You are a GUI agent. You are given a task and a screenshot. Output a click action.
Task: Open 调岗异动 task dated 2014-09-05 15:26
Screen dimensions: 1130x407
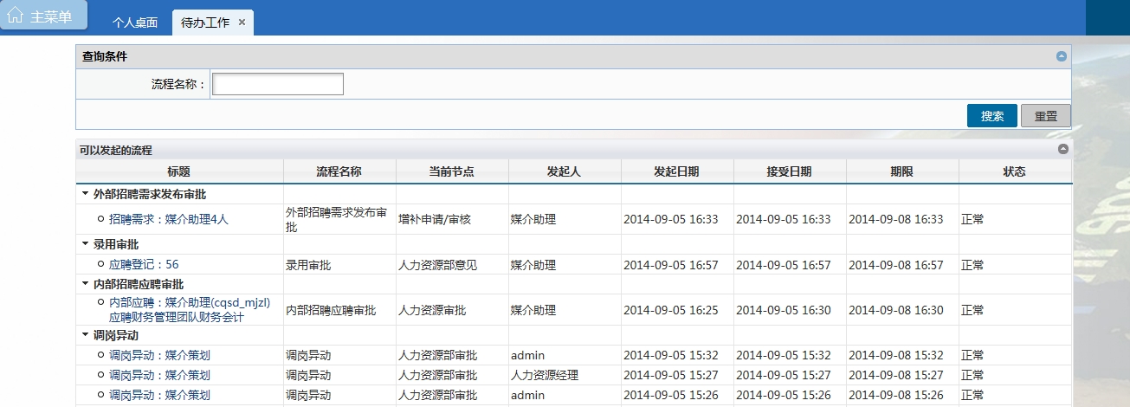(159, 395)
